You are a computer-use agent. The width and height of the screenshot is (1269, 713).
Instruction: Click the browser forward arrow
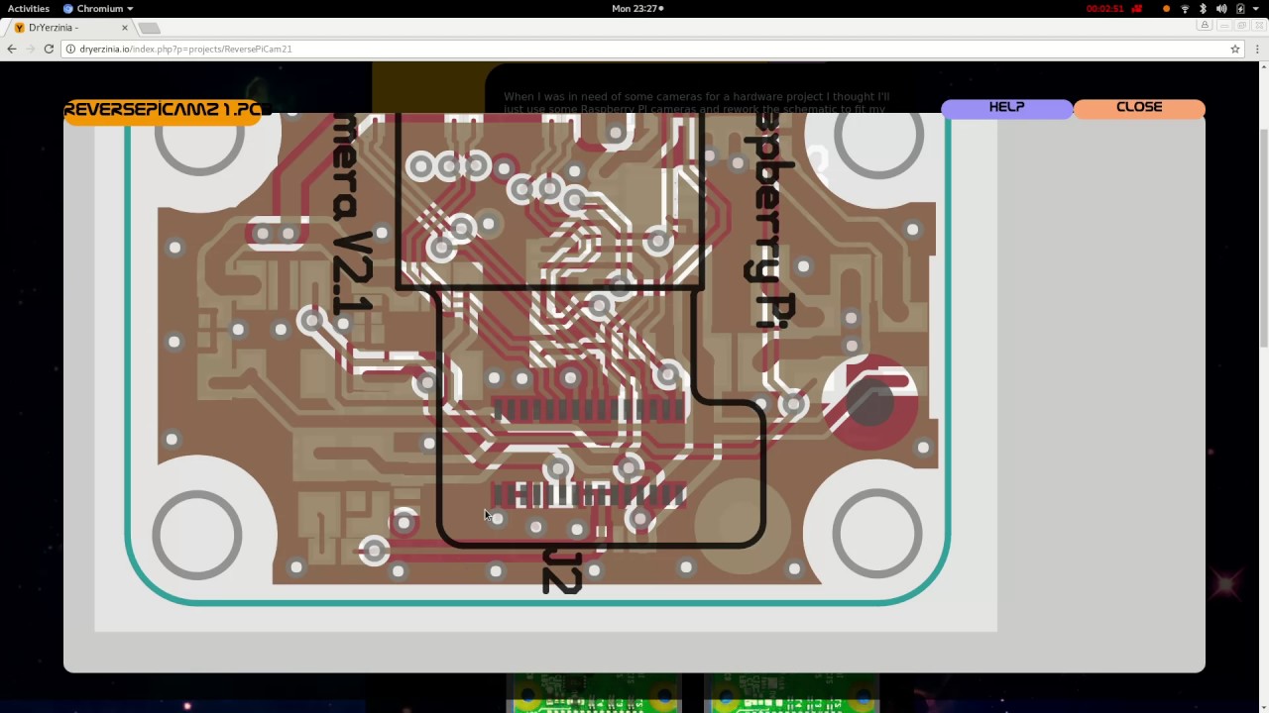tap(31, 49)
